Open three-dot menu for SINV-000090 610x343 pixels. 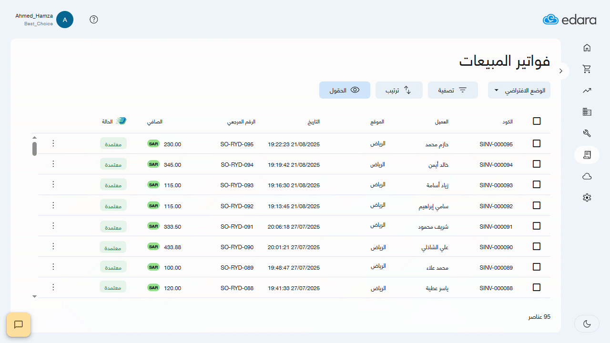point(53,246)
